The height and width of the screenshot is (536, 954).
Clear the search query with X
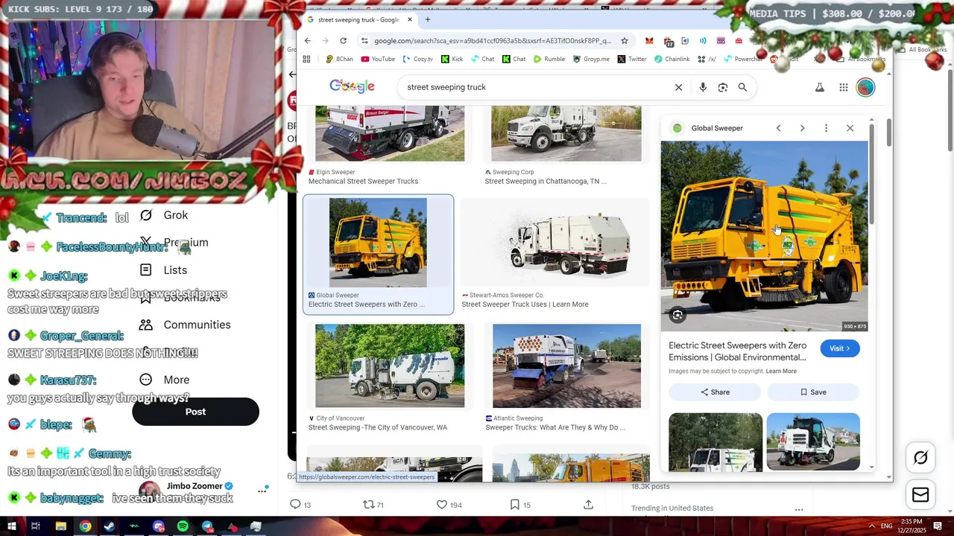point(678,87)
